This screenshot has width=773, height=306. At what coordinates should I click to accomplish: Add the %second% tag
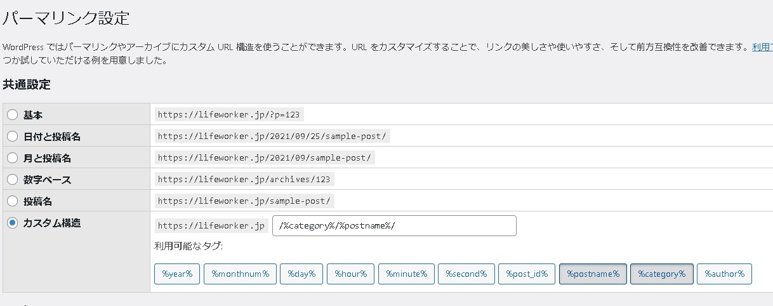click(x=465, y=274)
